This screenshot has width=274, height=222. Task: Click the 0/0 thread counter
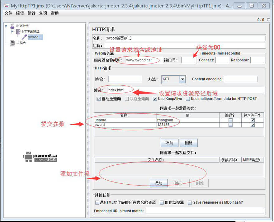[x=261, y=20]
